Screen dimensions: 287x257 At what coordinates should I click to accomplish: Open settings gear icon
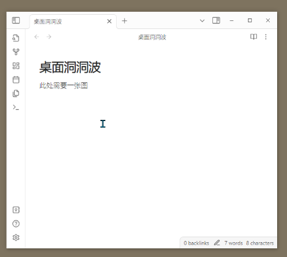tap(16, 237)
